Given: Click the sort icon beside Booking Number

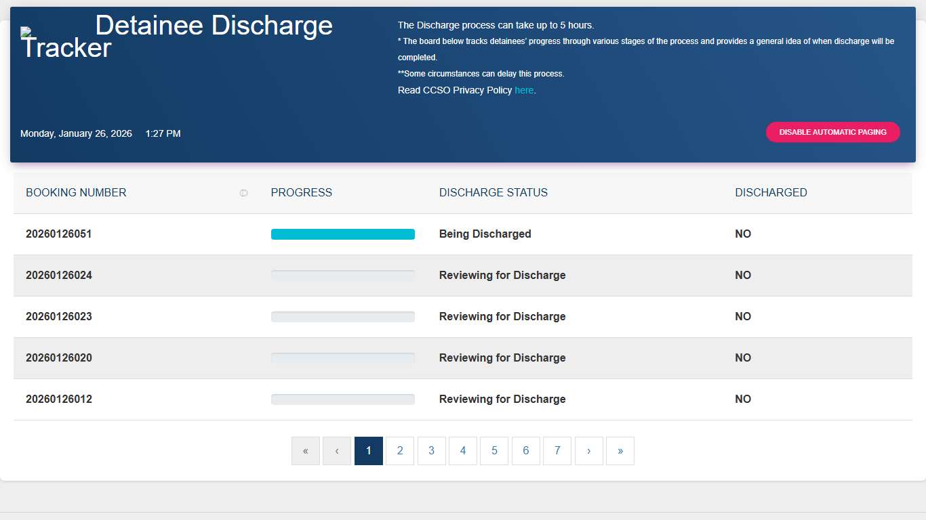Looking at the screenshot, I should tap(243, 192).
